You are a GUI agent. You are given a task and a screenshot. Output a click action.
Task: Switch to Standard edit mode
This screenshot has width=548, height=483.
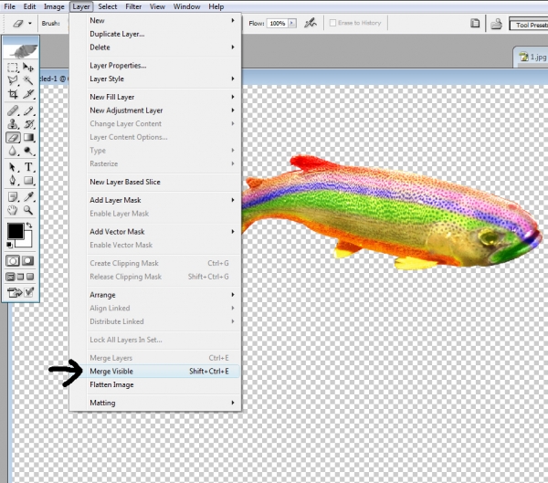tap(13, 261)
